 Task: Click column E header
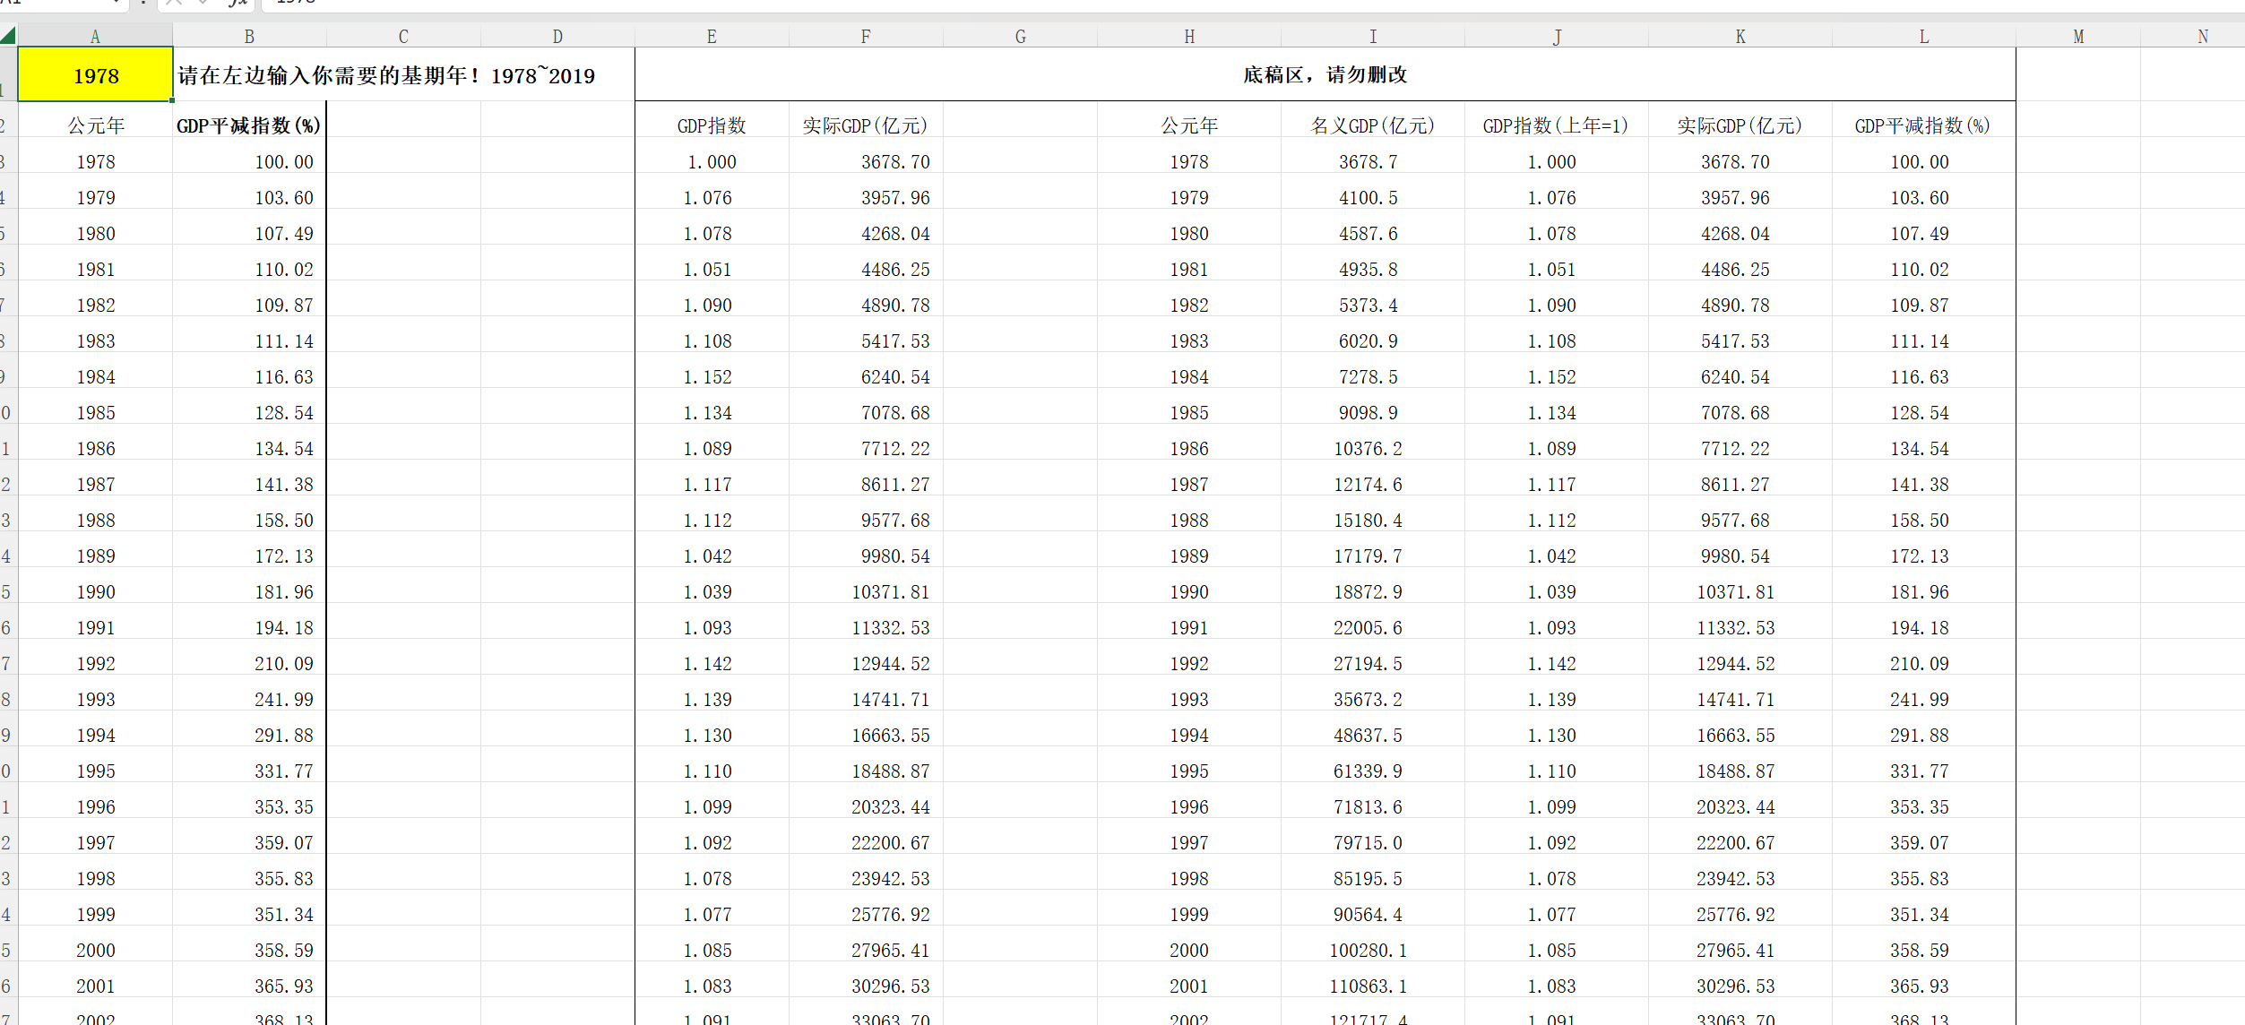click(712, 37)
